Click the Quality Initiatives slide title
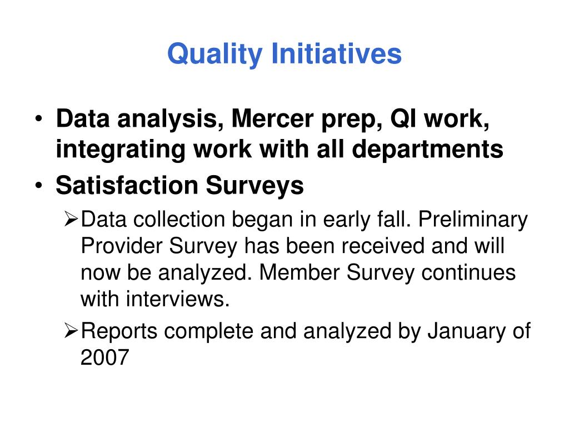 [x=284, y=54]
